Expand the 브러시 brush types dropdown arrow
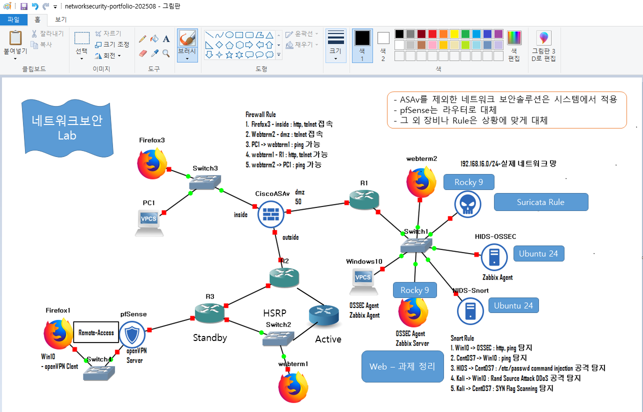Screen dimensions: 643x412 pyautogui.click(x=187, y=58)
